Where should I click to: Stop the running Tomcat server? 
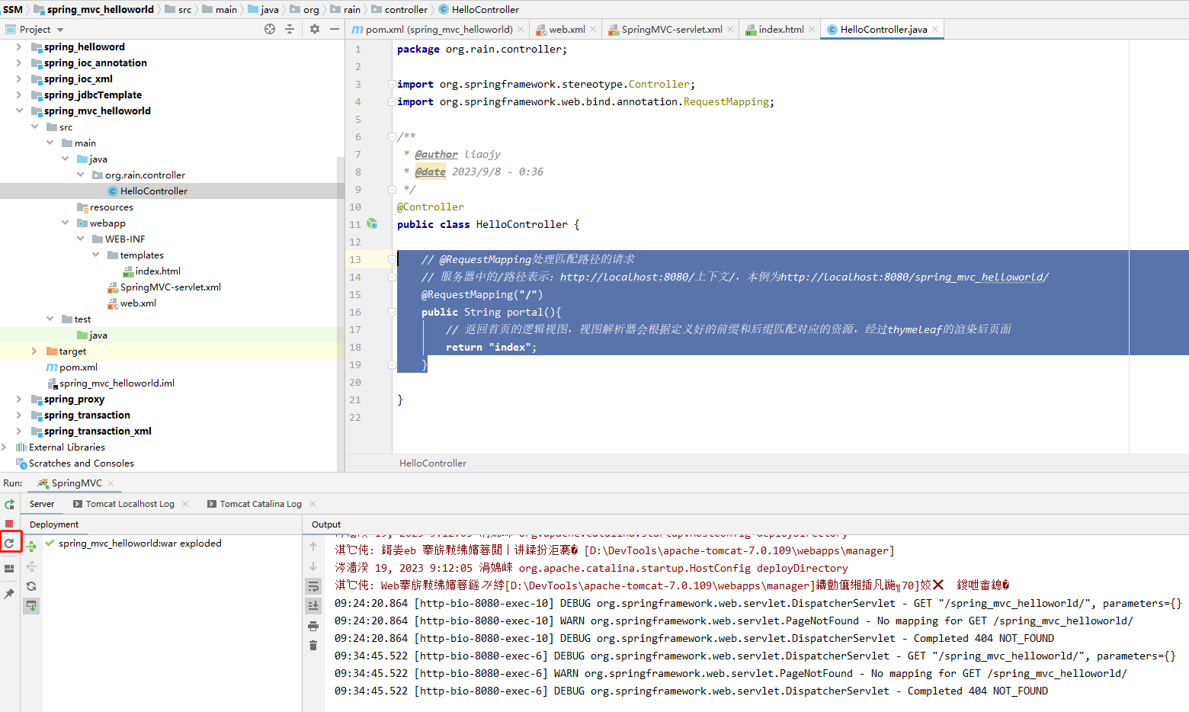tap(9, 524)
